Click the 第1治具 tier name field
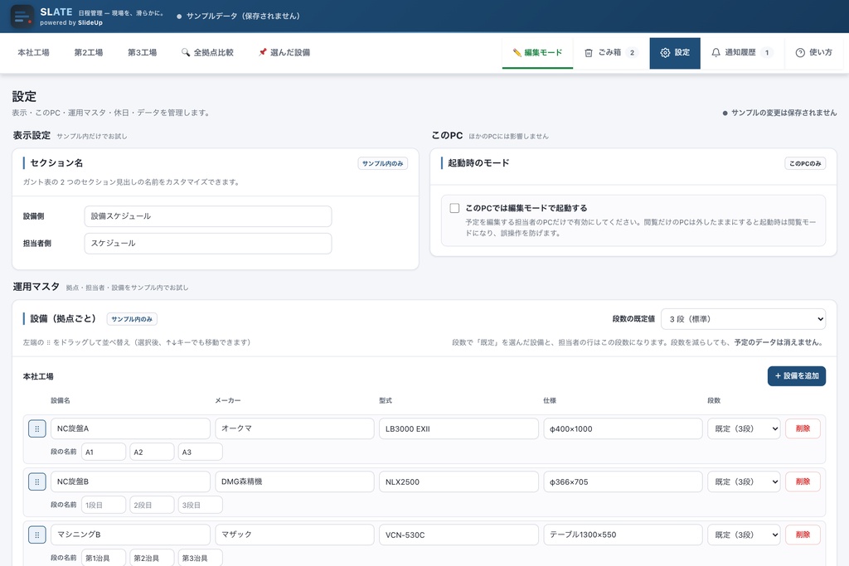The width and height of the screenshot is (849, 566). coord(104,558)
